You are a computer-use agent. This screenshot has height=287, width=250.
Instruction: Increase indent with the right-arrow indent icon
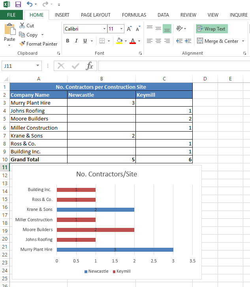tap(188, 41)
